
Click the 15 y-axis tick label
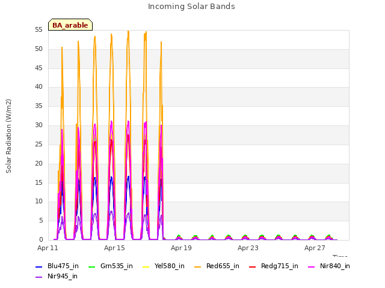[x=38, y=182]
